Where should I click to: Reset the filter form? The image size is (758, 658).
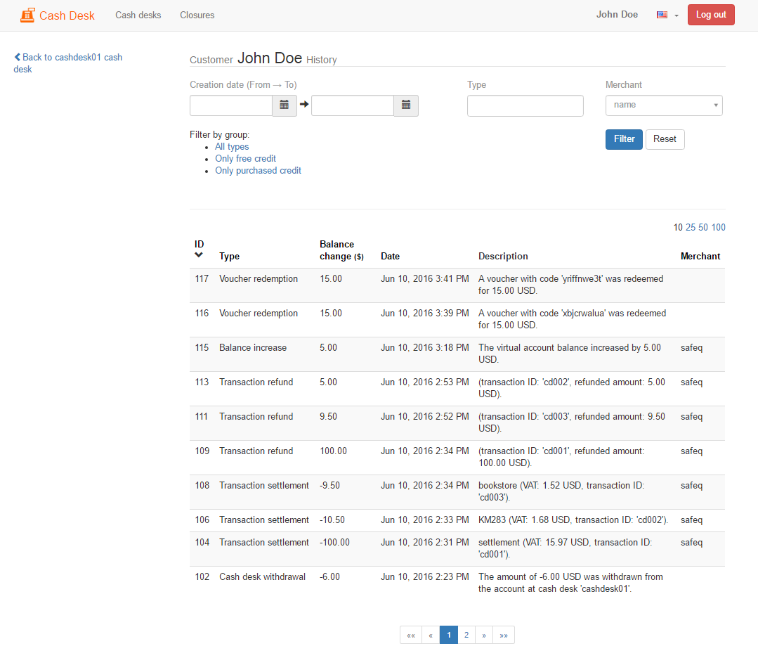click(665, 139)
